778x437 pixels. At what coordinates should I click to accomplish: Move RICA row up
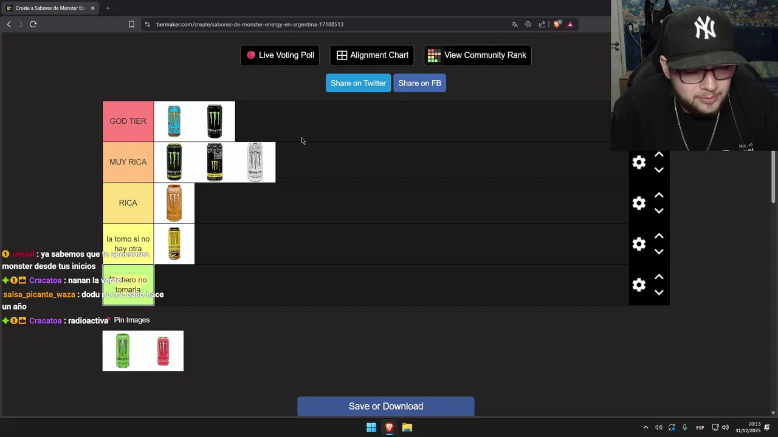[x=659, y=195]
